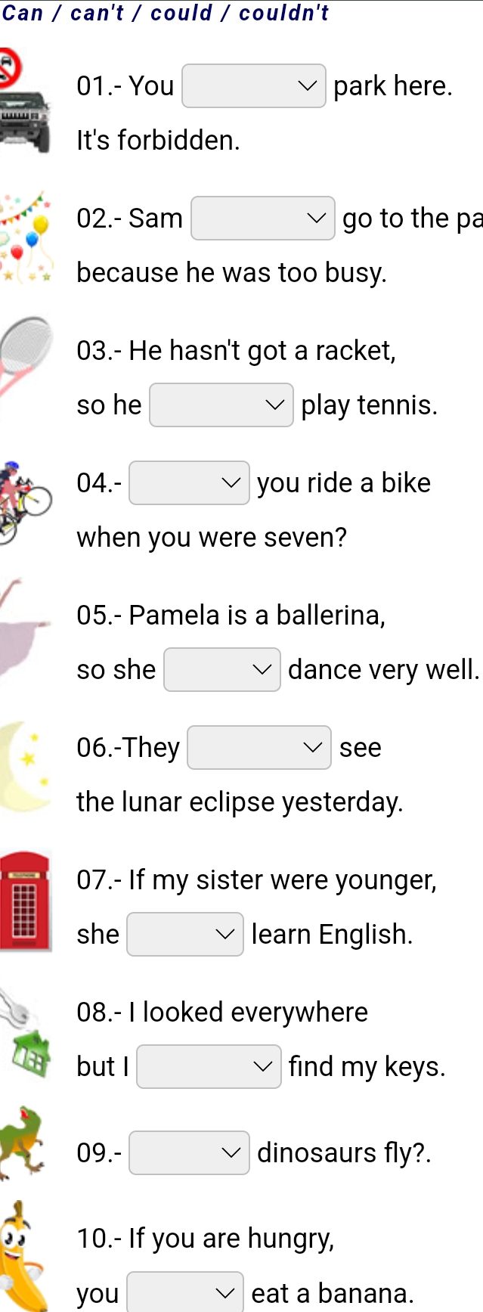Click the banana character picture
Image resolution: width=483 pixels, height=1312 pixels.
[x=22, y=1256]
